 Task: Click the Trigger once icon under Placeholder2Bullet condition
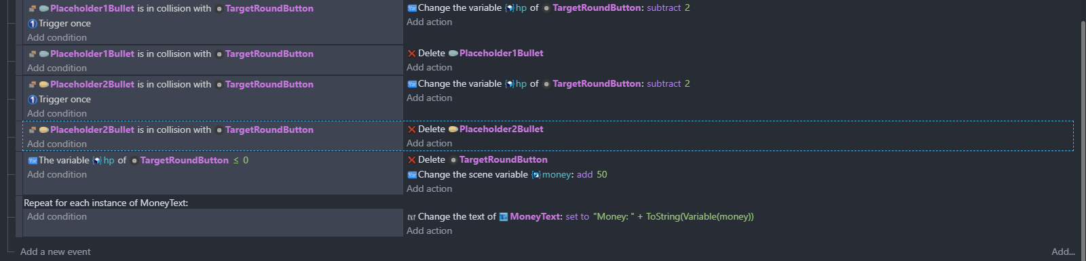click(32, 99)
